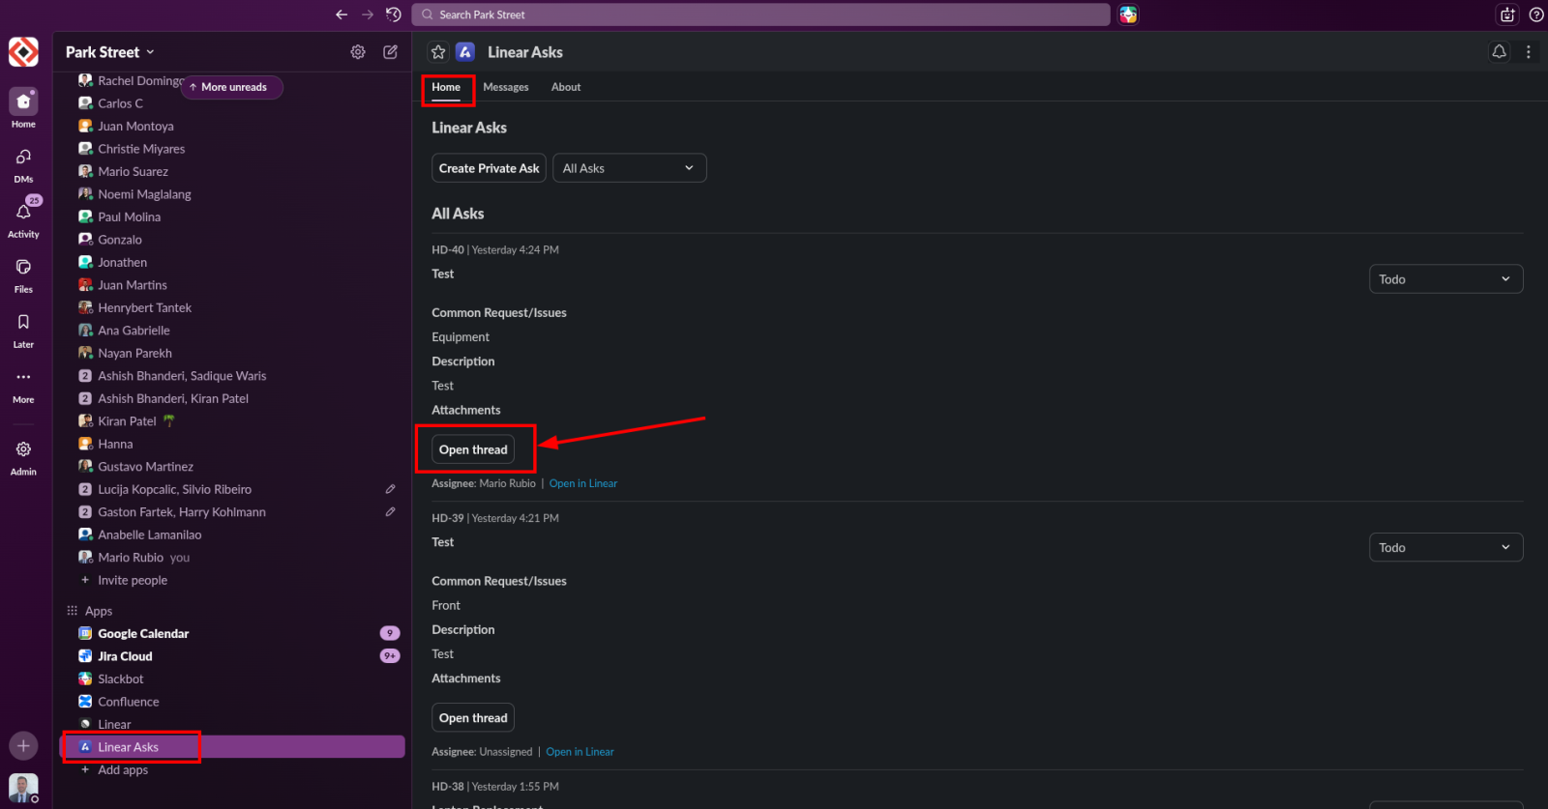The height and width of the screenshot is (809, 1548).
Task: Change HD-40 status from Todo
Action: click(1445, 279)
